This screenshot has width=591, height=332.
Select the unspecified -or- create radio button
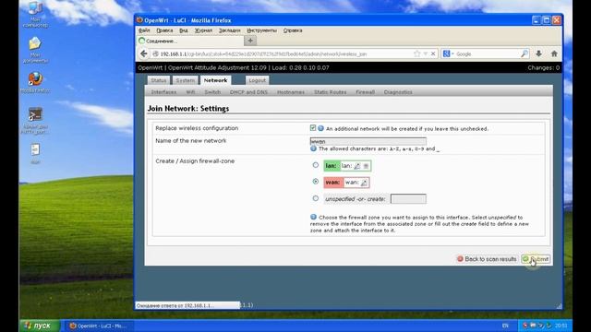(x=316, y=198)
